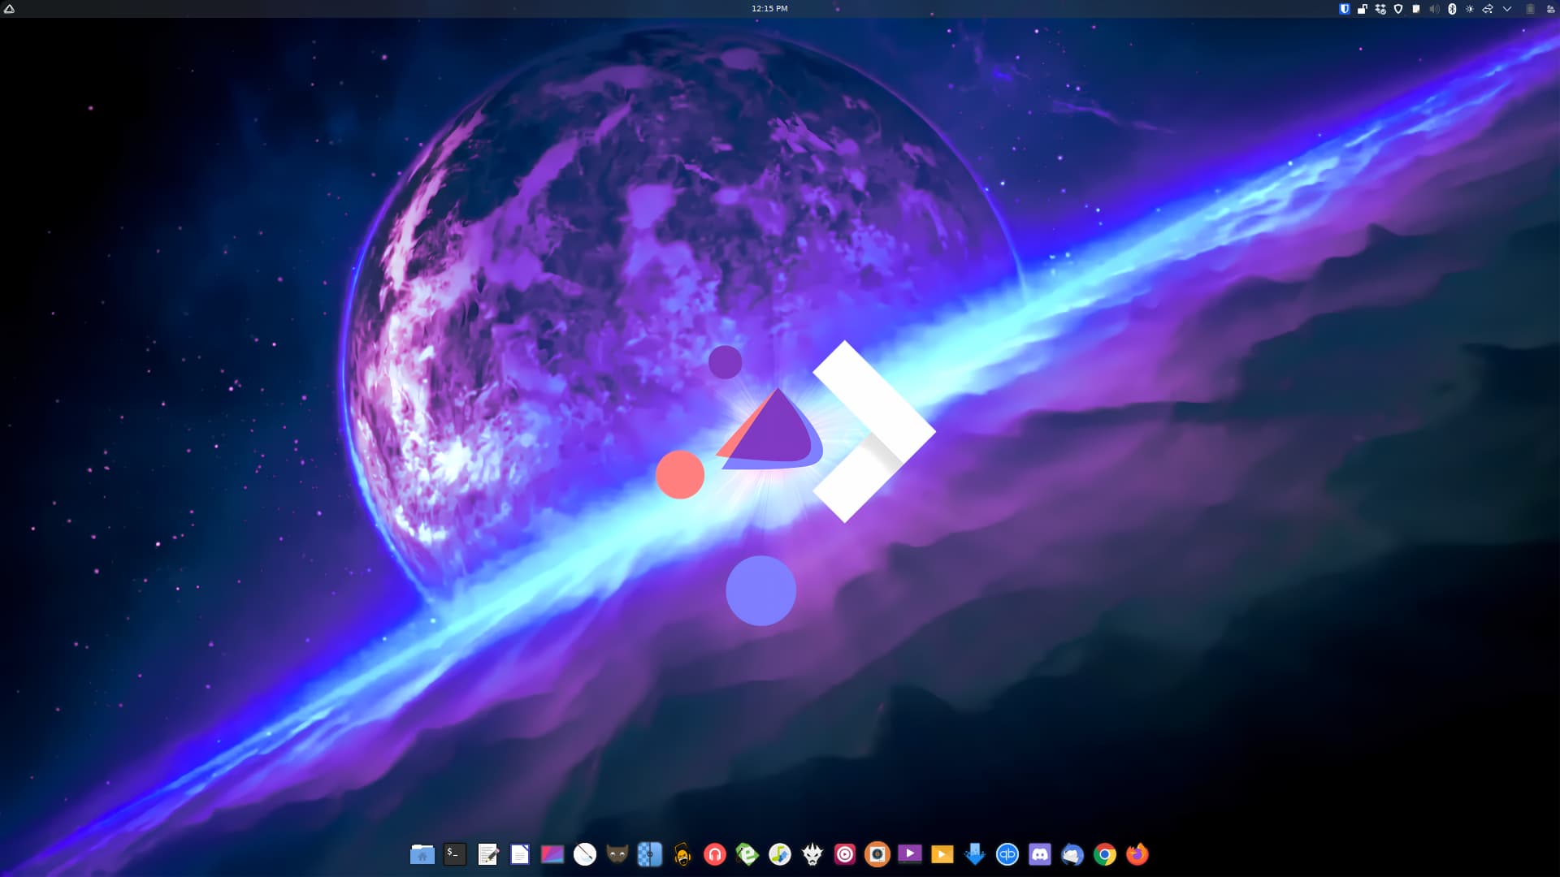Click the unlocked padlock tray icon
Screen dimensions: 1560x877
pos(1363,9)
